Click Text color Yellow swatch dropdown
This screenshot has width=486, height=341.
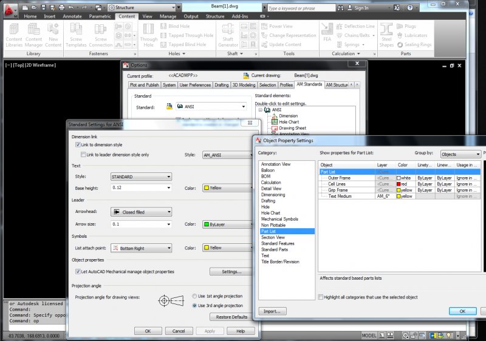click(x=227, y=188)
